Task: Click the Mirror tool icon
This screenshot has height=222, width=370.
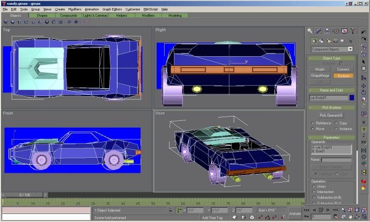Action: pyautogui.click(x=363, y=150)
